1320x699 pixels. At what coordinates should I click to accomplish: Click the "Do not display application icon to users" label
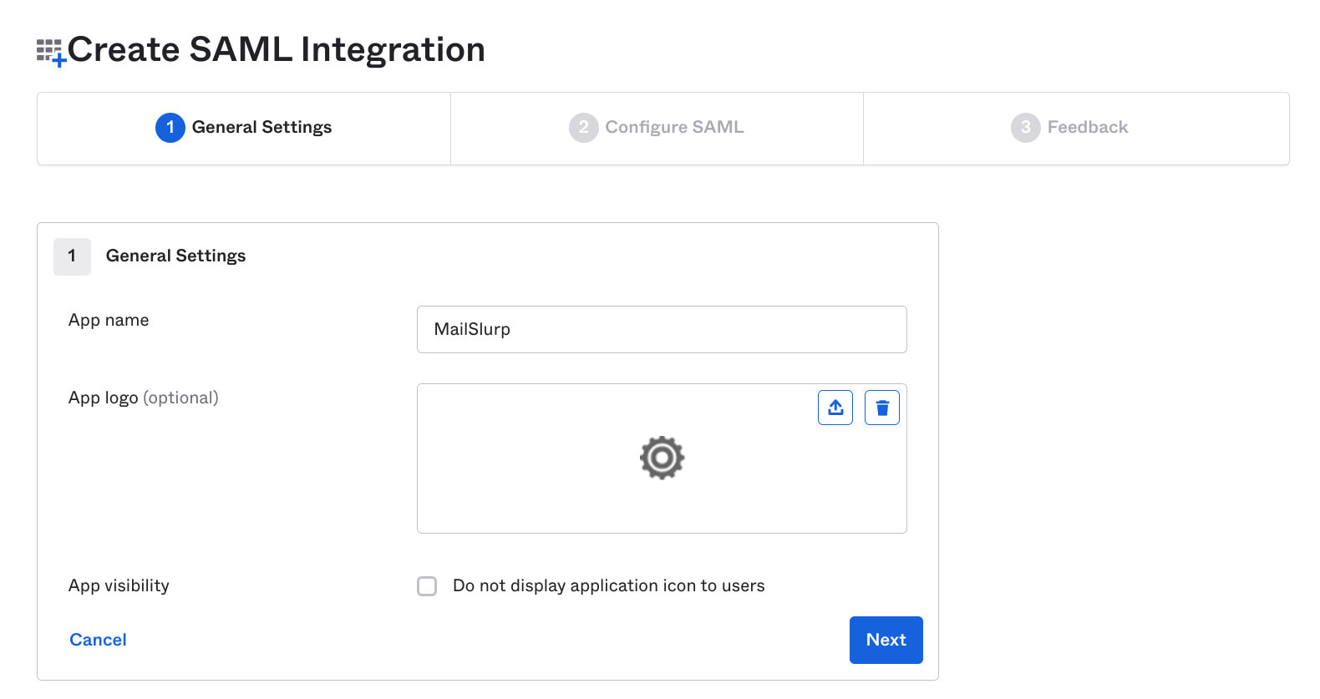tap(608, 586)
